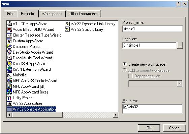Select the MFC AppWizard (dll) icon
This screenshot has height=134, width=189.
(x=9, y=86)
